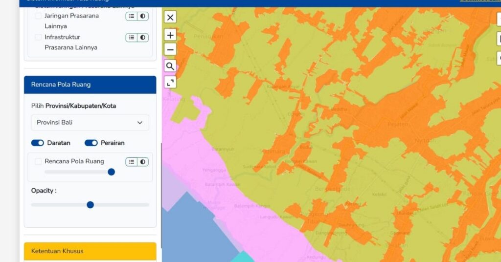Open the map search magnifier tool
This screenshot has height=262, width=501.
(170, 66)
